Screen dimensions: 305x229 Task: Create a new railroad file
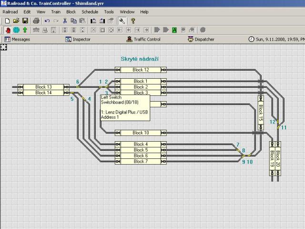click(7, 21)
